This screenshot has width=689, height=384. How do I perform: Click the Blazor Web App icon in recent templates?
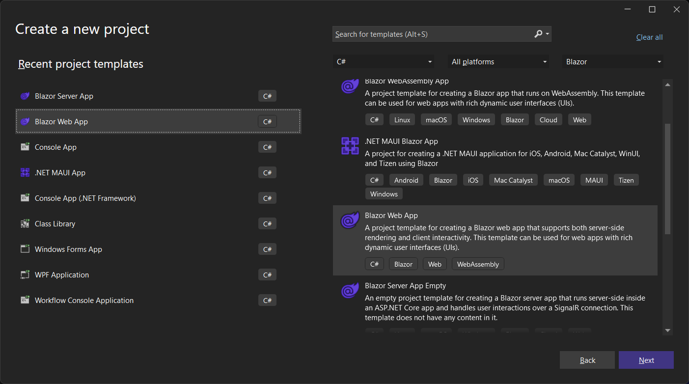[x=25, y=122]
